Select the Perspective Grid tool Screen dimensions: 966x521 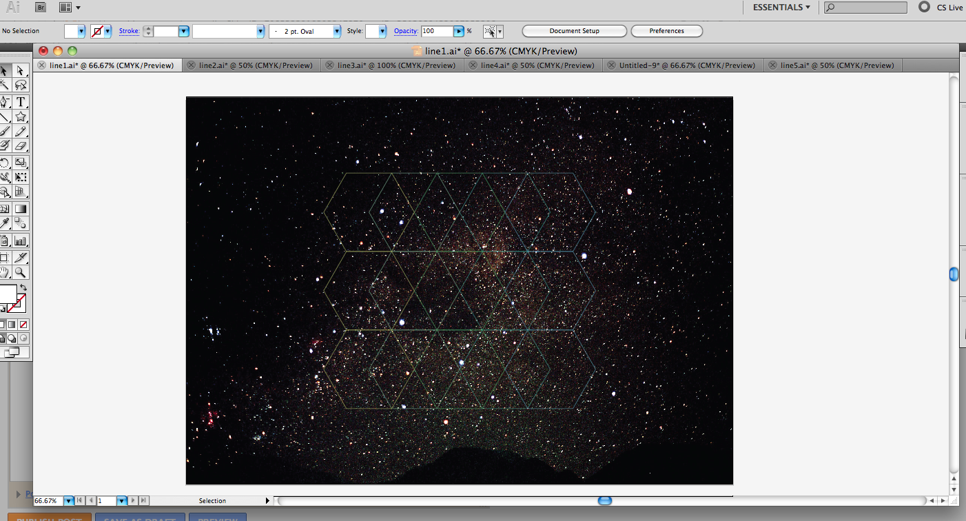pos(21,192)
